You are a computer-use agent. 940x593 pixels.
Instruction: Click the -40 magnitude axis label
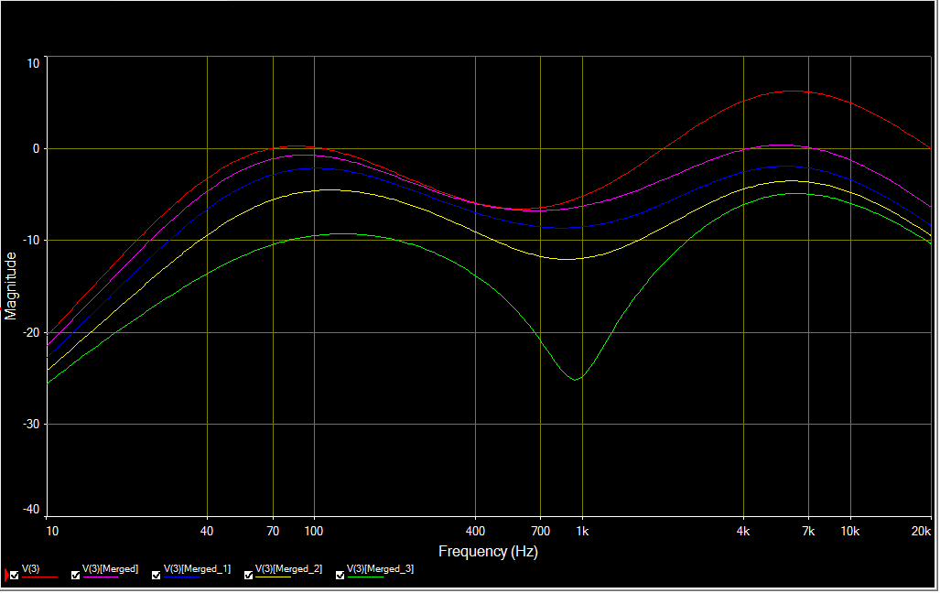point(31,510)
